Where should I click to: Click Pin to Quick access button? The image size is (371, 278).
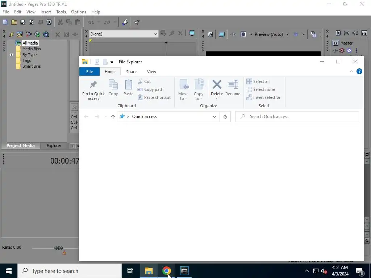click(x=93, y=90)
